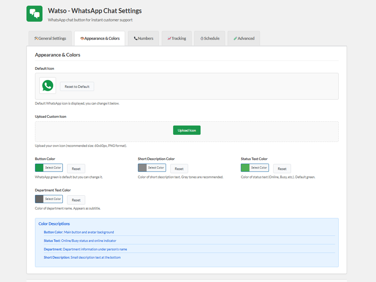376x282 pixels.
Task: Click the pencil icon on Advanced tab
Action: click(x=235, y=39)
